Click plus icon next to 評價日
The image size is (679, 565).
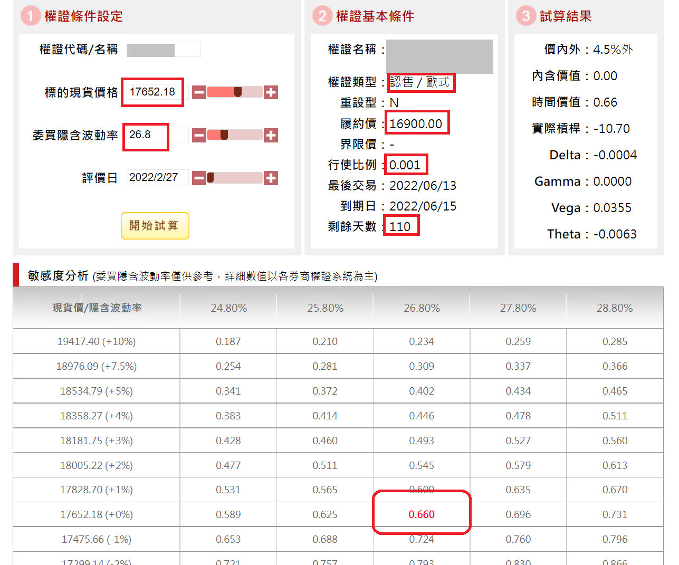pos(271,178)
